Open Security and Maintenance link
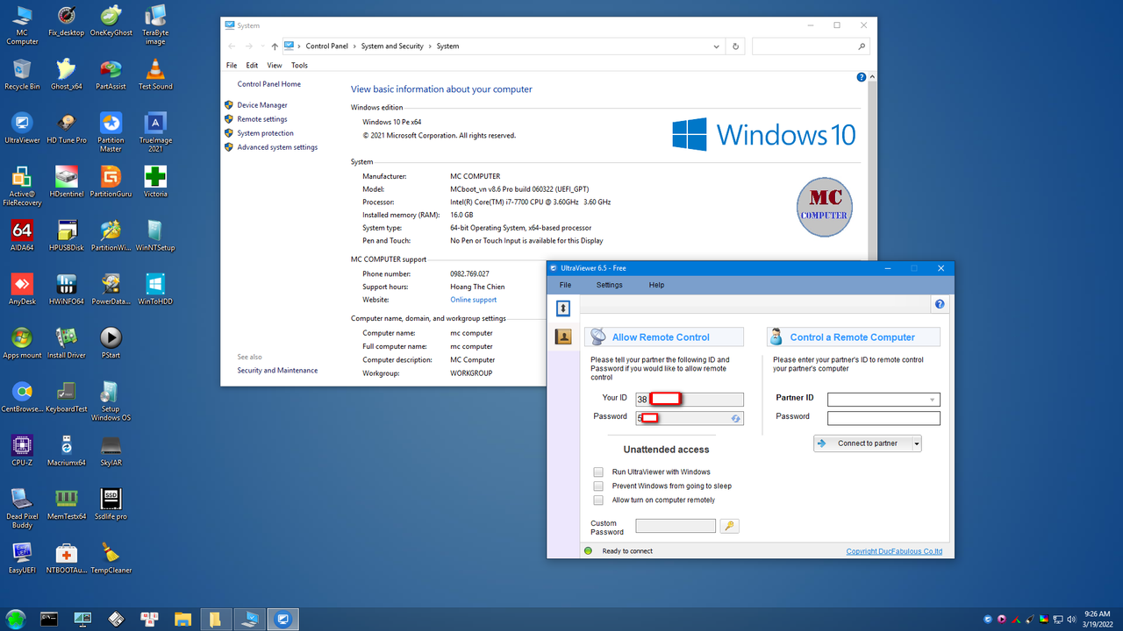 pos(277,371)
